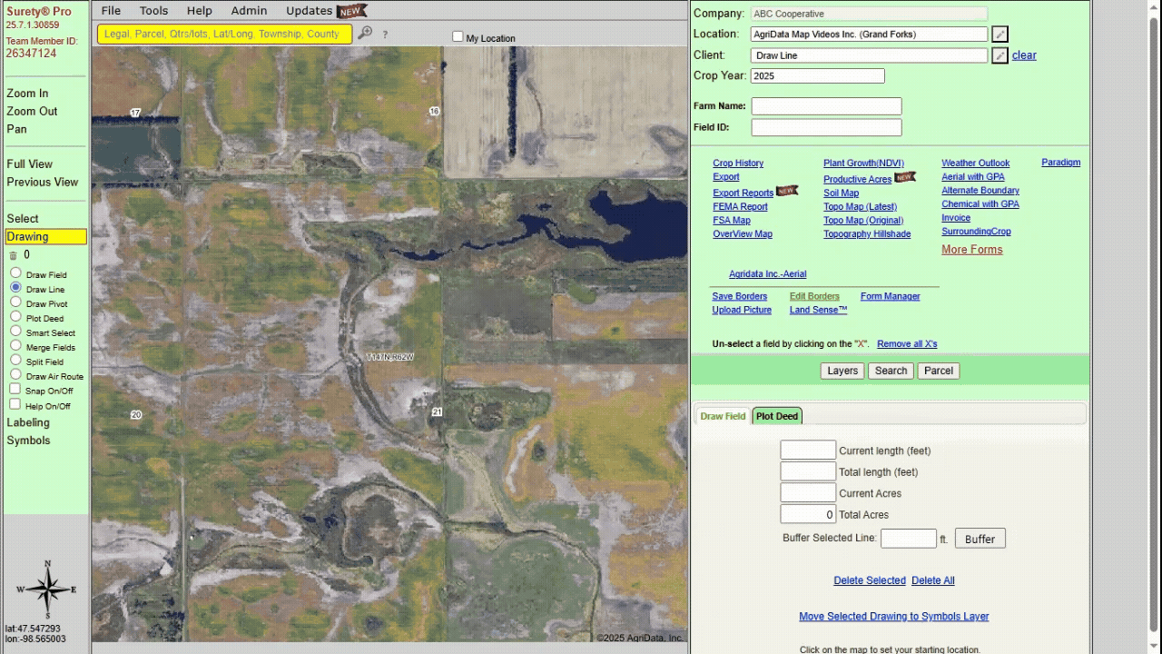Click the Layers button
Image resolution: width=1162 pixels, height=654 pixels.
[x=842, y=371]
